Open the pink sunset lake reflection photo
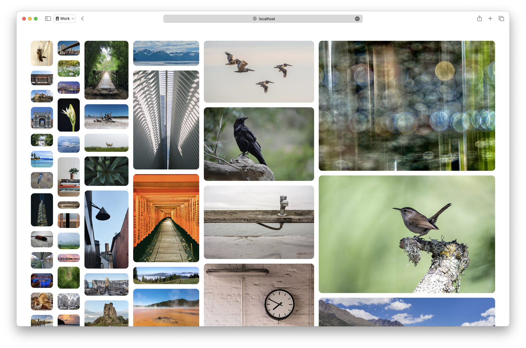 coord(68,258)
